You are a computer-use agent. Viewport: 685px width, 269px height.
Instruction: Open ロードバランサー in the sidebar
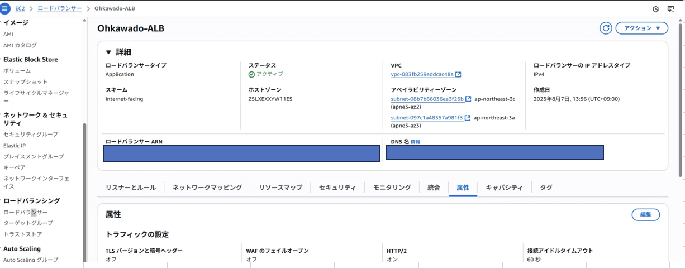26,212
